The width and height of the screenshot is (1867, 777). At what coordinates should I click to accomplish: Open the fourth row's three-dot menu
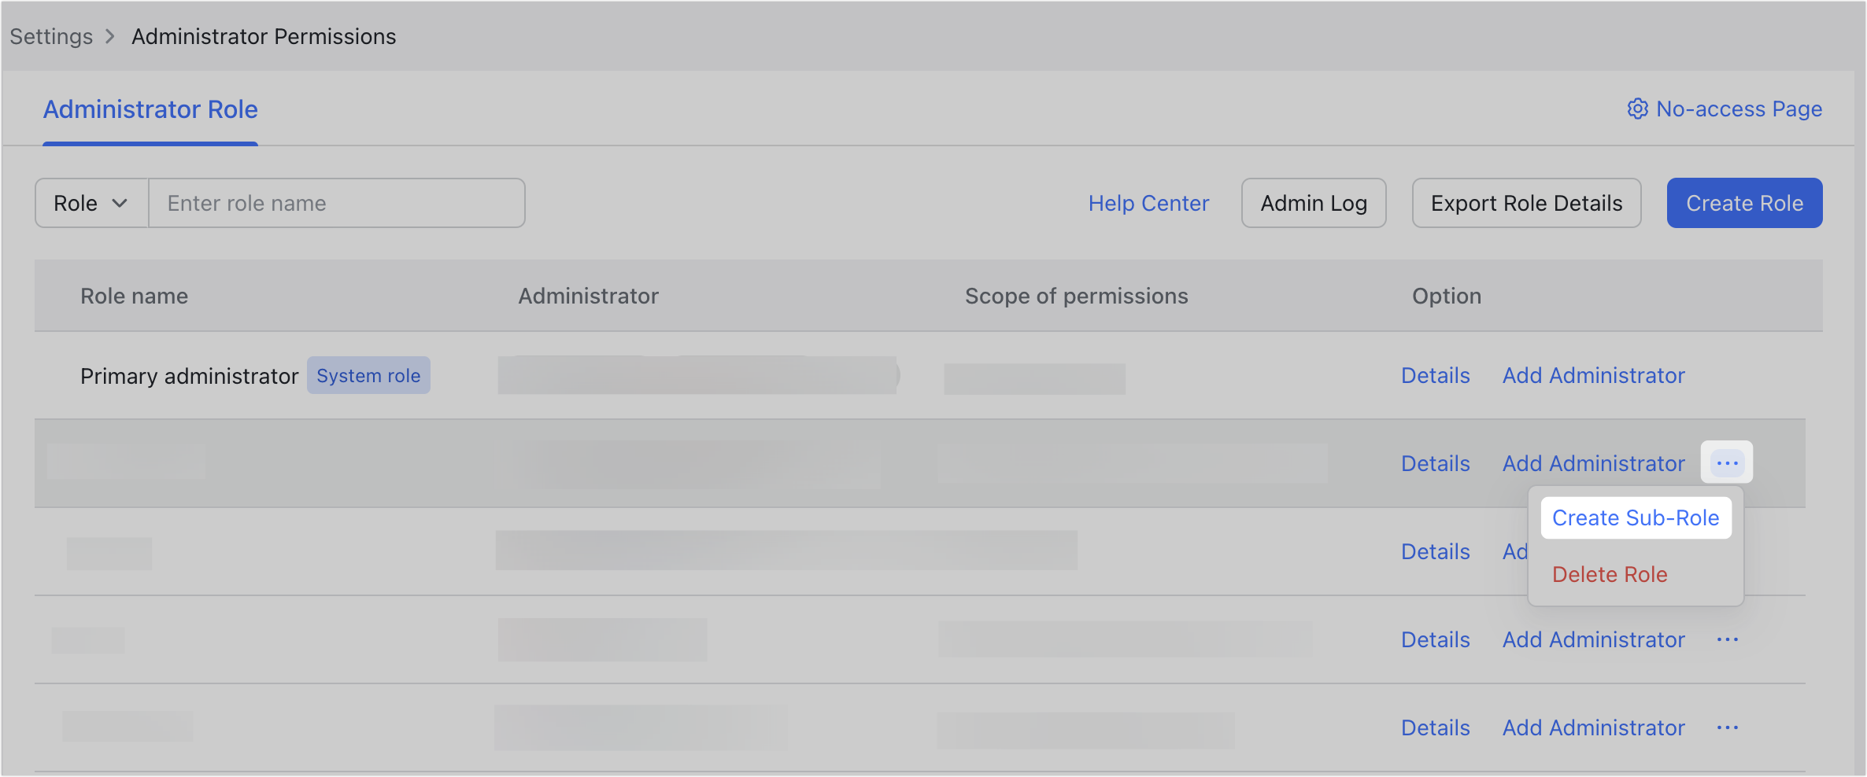click(x=1727, y=639)
